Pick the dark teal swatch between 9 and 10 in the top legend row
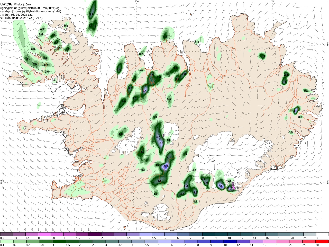 pyautogui.click(x=221, y=234)
